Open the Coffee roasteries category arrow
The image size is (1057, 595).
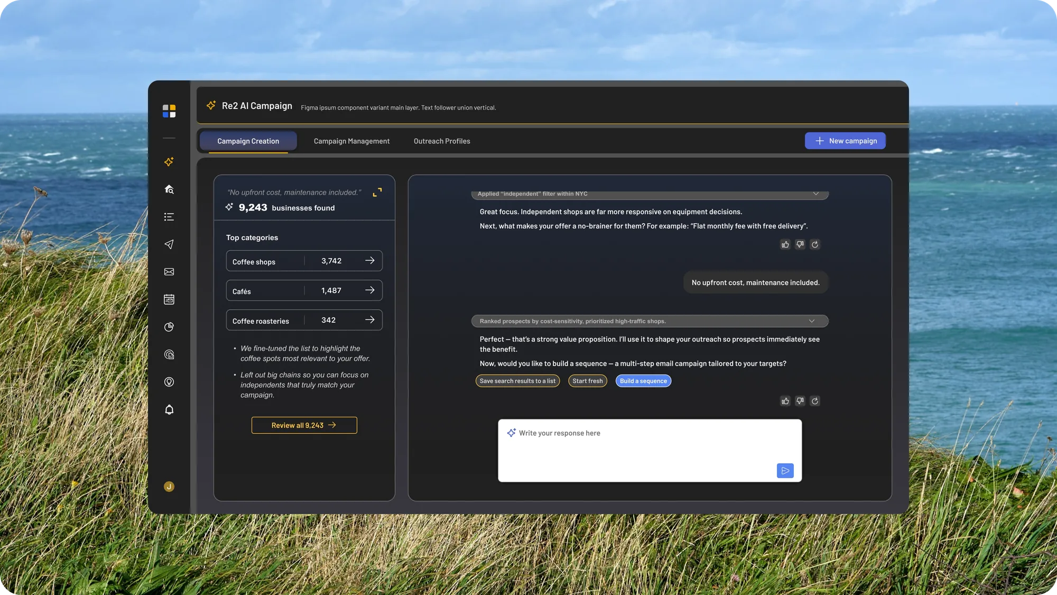pos(370,320)
